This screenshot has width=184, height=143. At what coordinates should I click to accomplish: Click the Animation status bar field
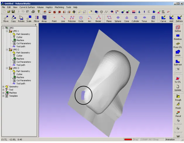[172, 139]
